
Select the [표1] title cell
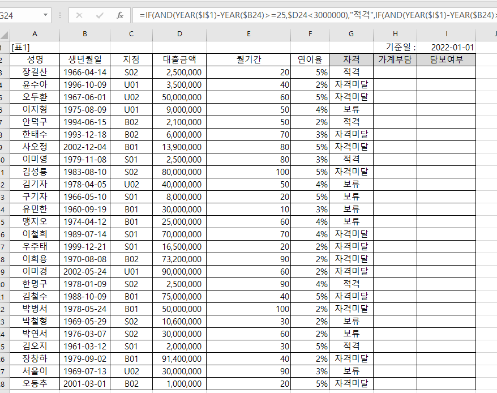click(35, 48)
